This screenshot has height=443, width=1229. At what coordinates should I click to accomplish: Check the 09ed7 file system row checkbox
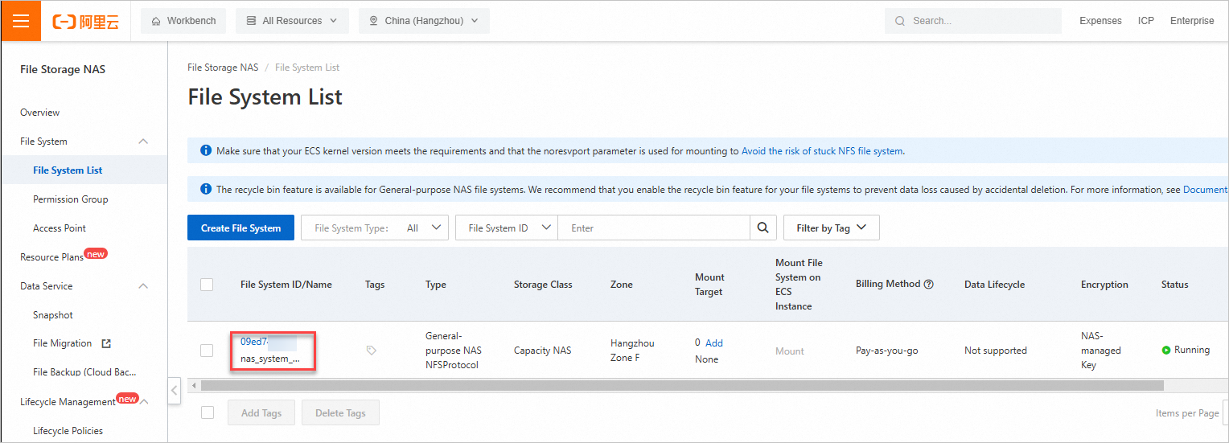(207, 351)
